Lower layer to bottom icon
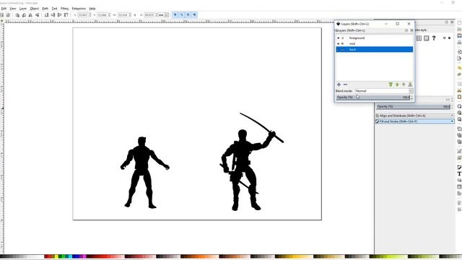The height and width of the screenshot is (260, 462). pyautogui.click(x=410, y=84)
